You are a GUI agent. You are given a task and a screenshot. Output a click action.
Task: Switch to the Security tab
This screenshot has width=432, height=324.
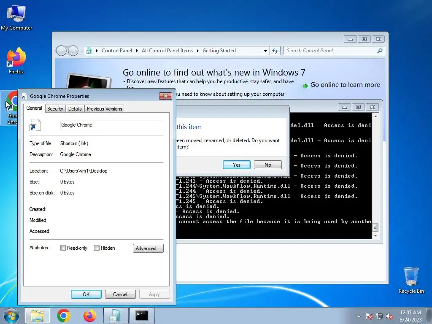55,109
